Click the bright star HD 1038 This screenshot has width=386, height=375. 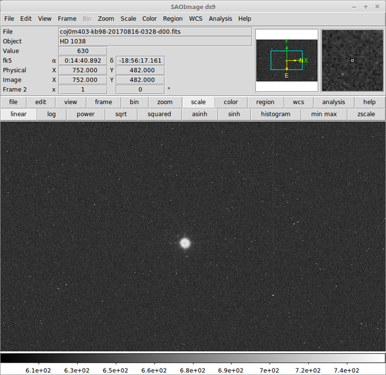click(185, 243)
